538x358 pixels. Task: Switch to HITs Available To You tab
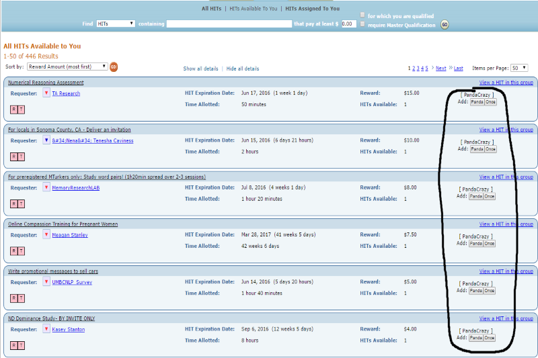(253, 9)
